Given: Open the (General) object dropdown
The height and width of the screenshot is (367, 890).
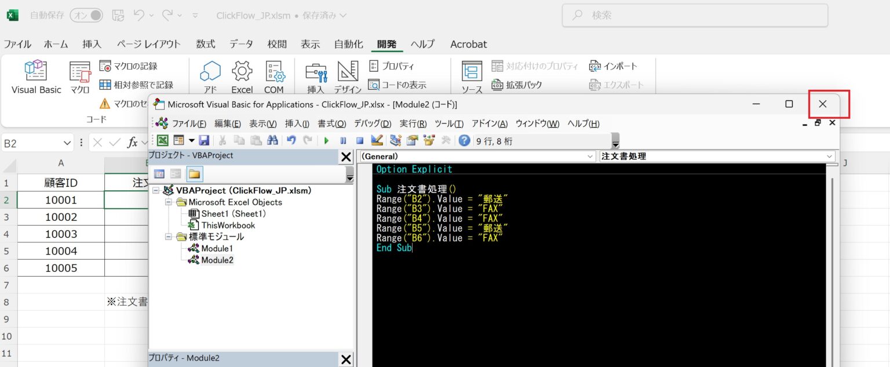Looking at the screenshot, I should point(590,156).
